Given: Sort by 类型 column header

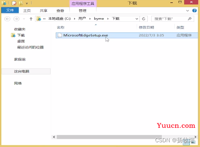Looking at the screenshot, I should tap(180, 27).
